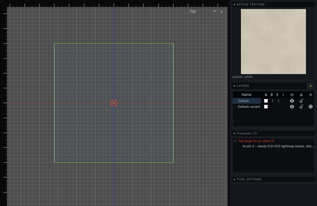Toggle lock on Default variant layer
The height and width of the screenshot is (206, 317).
click(301, 107)
